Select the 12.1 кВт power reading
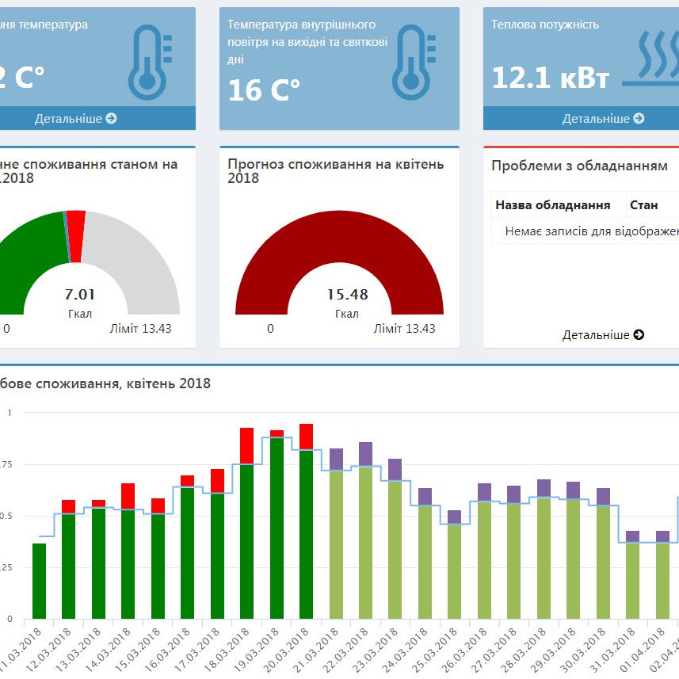 [550, 78]
